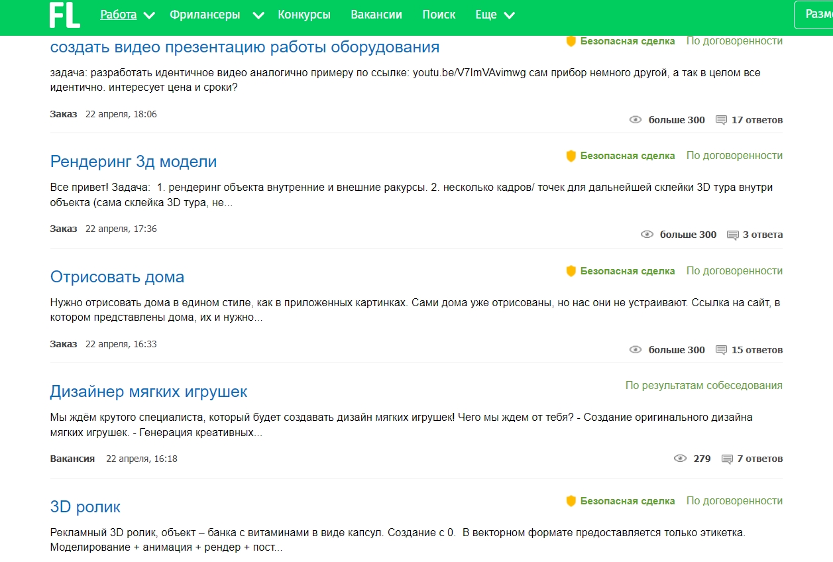Click the eye views icon for Рендеринг 3д модели
Screen dimensions: 833x562
647,235
